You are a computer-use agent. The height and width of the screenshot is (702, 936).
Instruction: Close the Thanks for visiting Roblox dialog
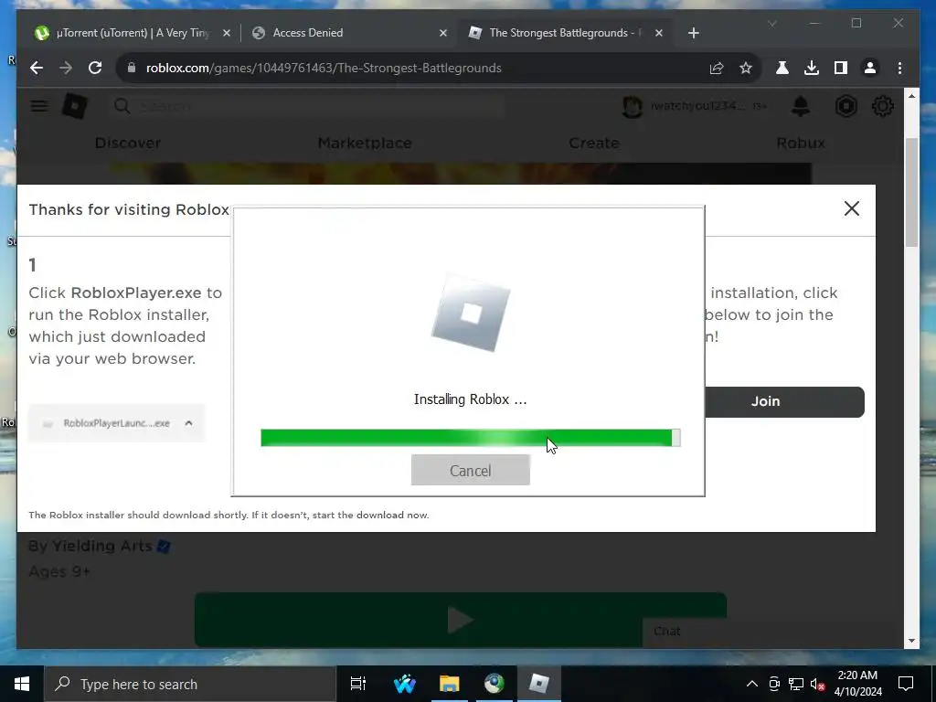(x=852, y=208)
